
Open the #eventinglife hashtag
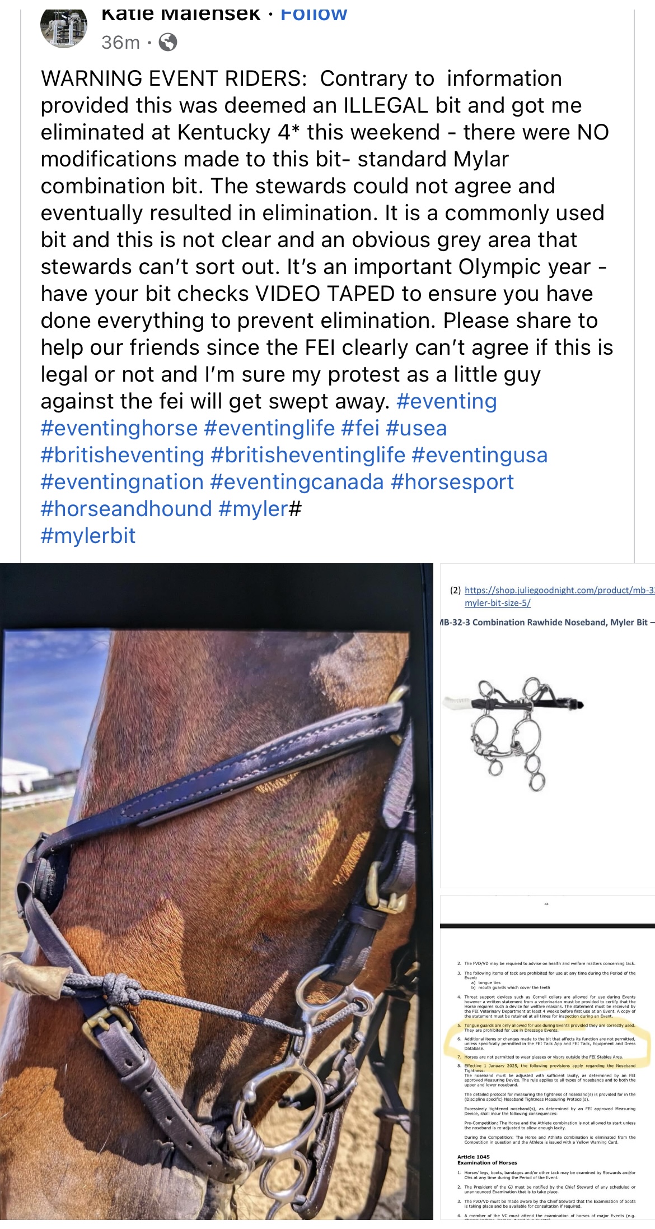[269, 428]
